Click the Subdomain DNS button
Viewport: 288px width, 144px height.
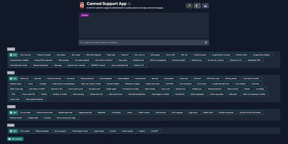pyautogui.click(x=255, y=60)
